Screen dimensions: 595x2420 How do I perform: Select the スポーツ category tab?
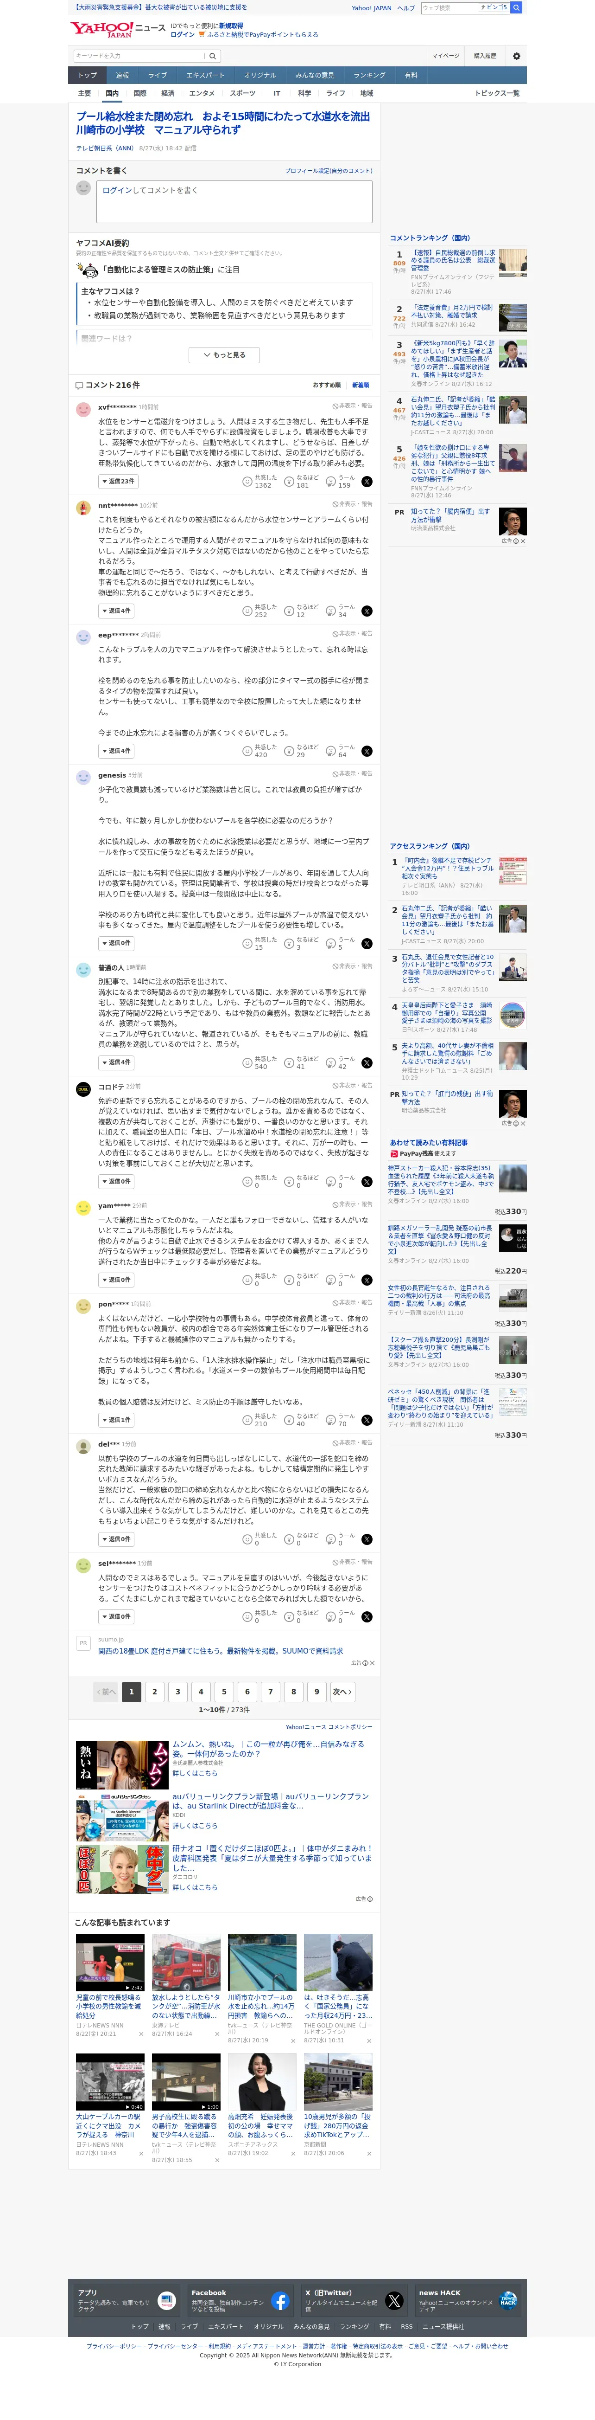point(242,94)
